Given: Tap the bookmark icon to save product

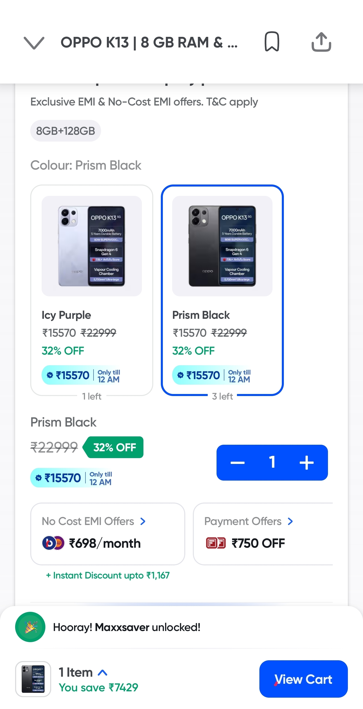Looking at the screenshot, I should pyautogui.click(x=272, y=42).
